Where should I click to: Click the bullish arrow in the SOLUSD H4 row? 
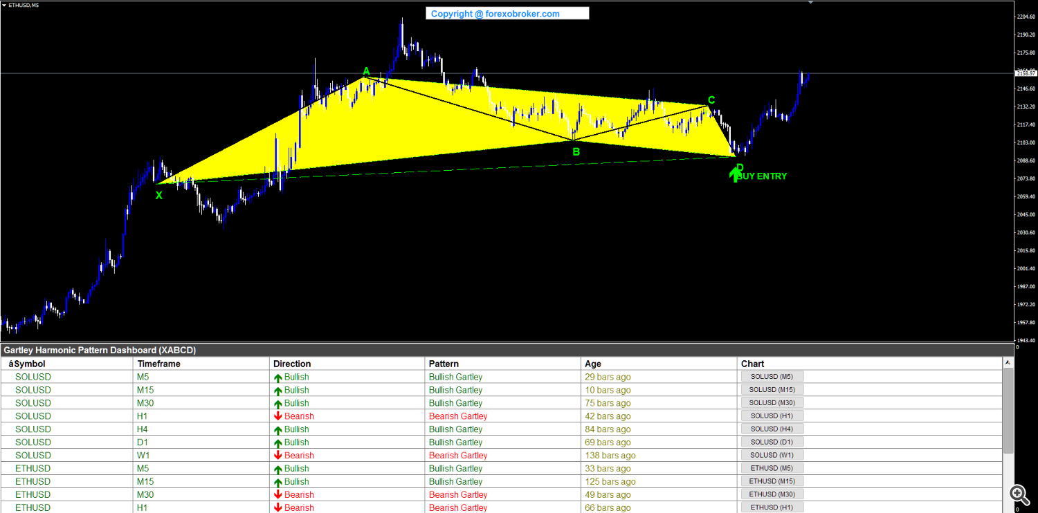pos(278,429)
